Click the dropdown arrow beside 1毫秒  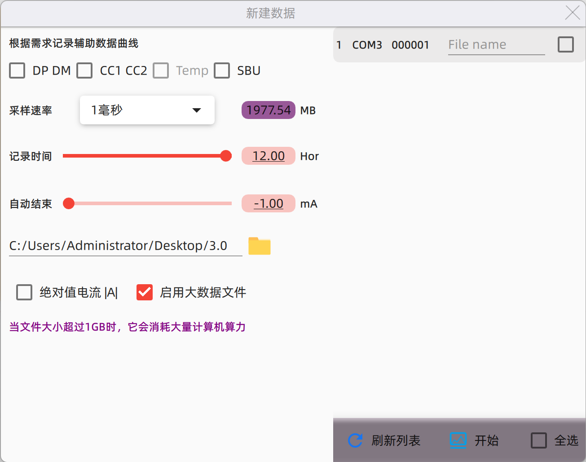pyautogui.click(x=196, y=110)
